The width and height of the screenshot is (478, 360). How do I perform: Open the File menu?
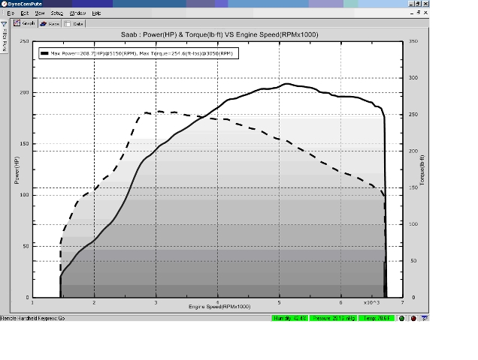point(11,13)
